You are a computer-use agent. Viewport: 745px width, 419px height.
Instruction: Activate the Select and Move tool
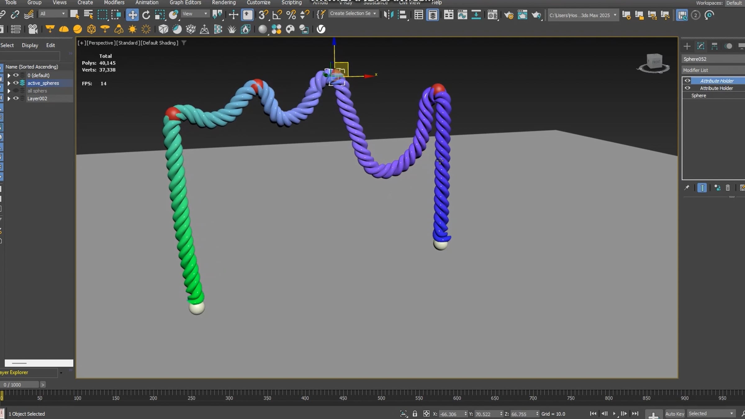[x=132, y=15]
